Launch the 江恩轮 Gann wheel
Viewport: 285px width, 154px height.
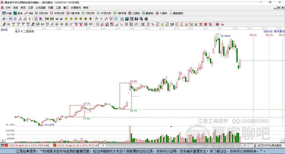[134, 13]
